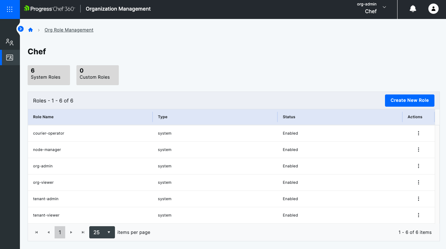446x249 pixels.
Task: Sort by the Role Name column header
Action: click(43, 117)
